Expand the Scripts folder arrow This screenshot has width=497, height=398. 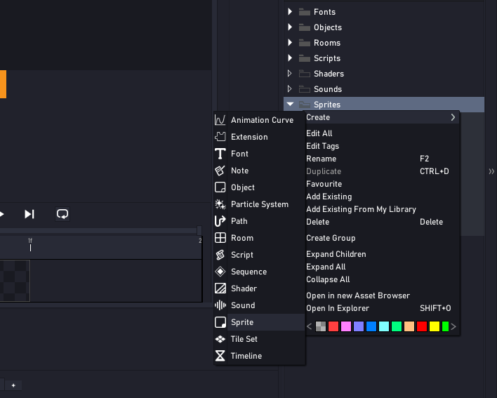coord(290,58)
